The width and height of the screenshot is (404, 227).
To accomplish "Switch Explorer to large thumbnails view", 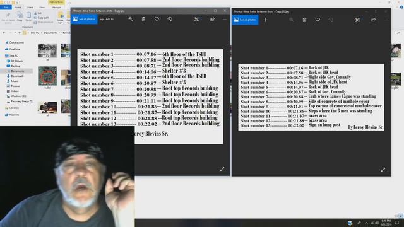I will tap(401, 216).
